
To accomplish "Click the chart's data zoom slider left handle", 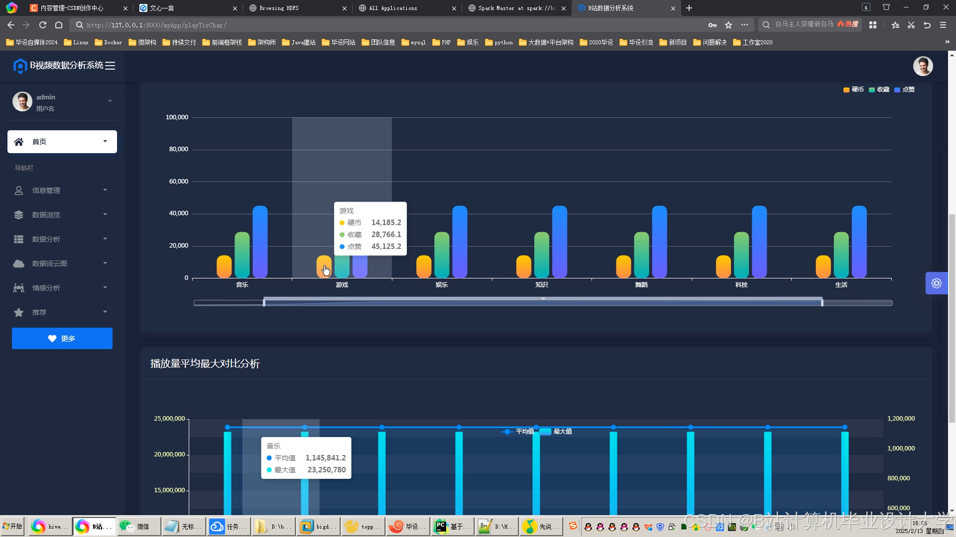I will [x=264, y=302].
